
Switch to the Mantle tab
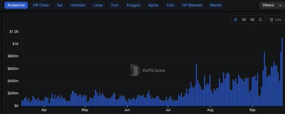tap(216, 5)
